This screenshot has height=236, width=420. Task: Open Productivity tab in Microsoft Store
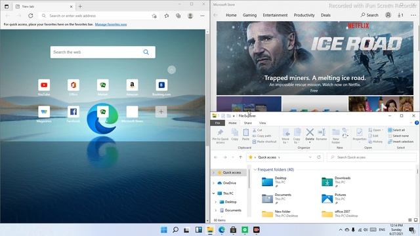coord(304,15)
